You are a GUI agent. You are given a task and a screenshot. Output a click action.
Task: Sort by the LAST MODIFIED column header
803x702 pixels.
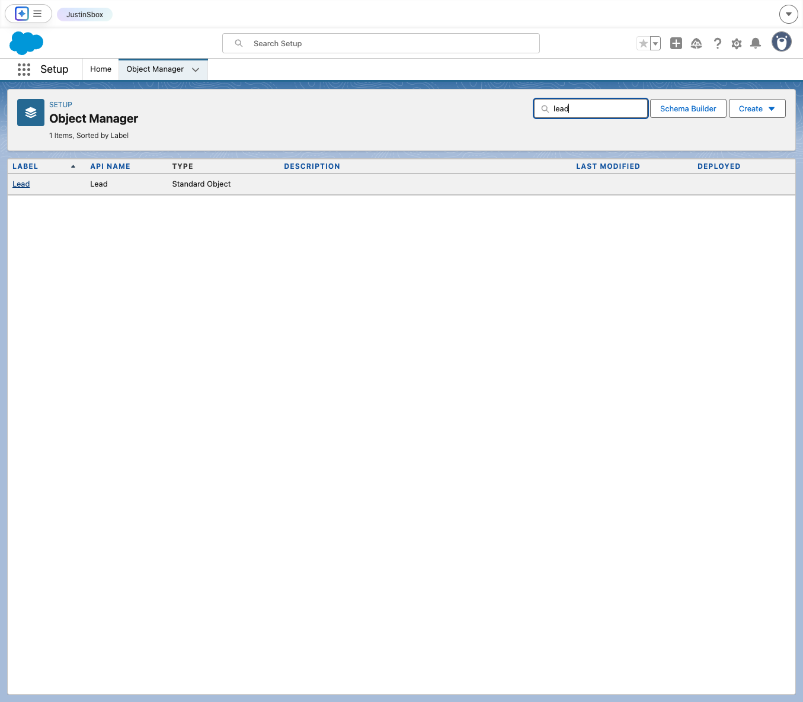608,166
